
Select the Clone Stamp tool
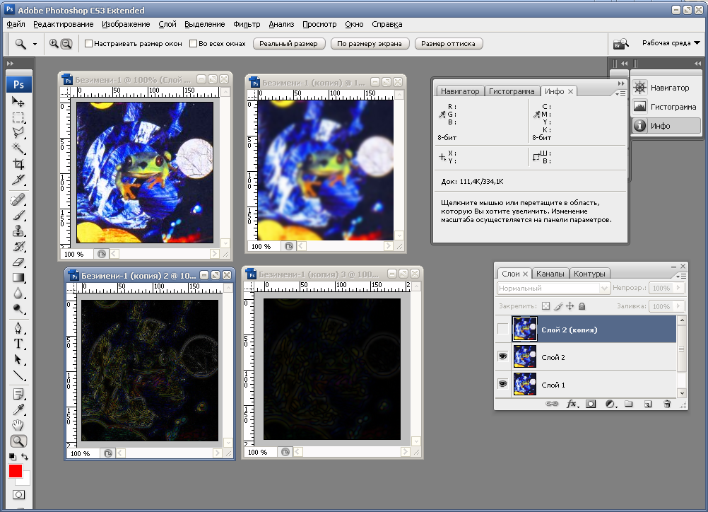pos(18,231)
